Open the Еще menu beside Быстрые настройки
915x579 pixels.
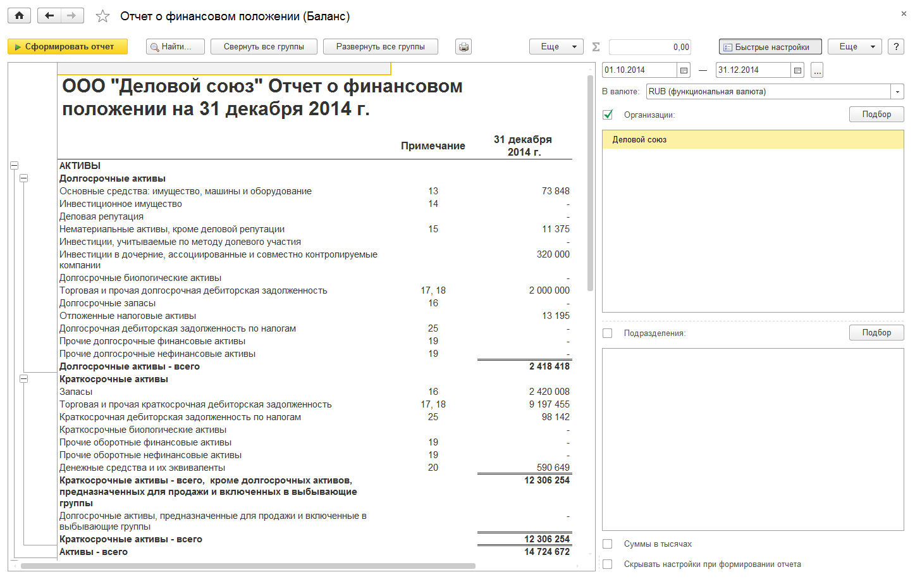point(854,47)
